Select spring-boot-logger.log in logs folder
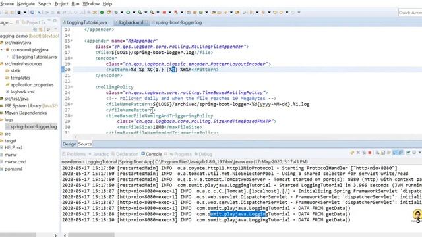This screenshot has height=237, width=422. coord(34,126)
